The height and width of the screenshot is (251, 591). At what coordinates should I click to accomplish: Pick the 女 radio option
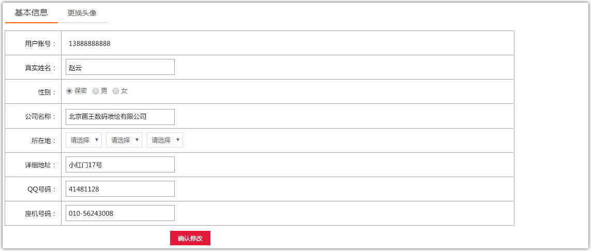point(116,91)
